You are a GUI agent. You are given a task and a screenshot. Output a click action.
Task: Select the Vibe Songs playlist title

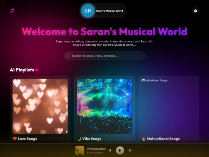point(92,139)
